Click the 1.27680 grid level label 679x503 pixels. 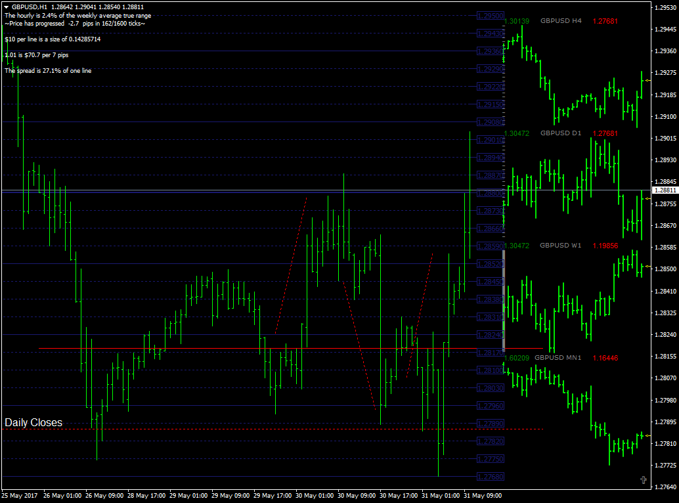click(x=490, y=477)
